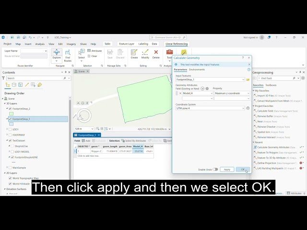Click Add field in table toolbar
307x230 pixels.
click(86, 140)
